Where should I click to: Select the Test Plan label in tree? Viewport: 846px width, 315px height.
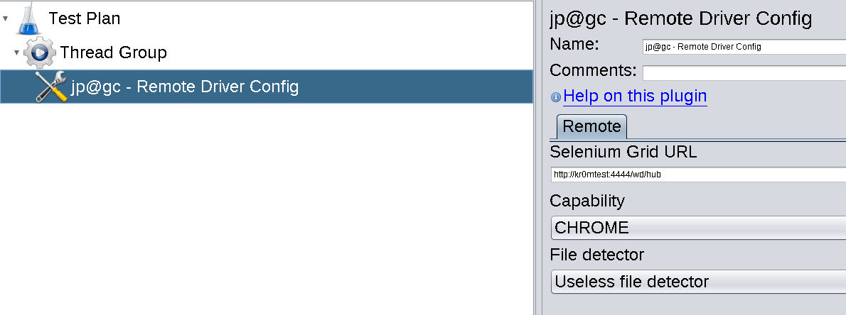(x=84, y=18)
